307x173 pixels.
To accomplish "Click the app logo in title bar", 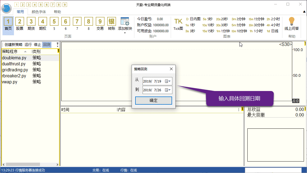I will pos(6,8).
